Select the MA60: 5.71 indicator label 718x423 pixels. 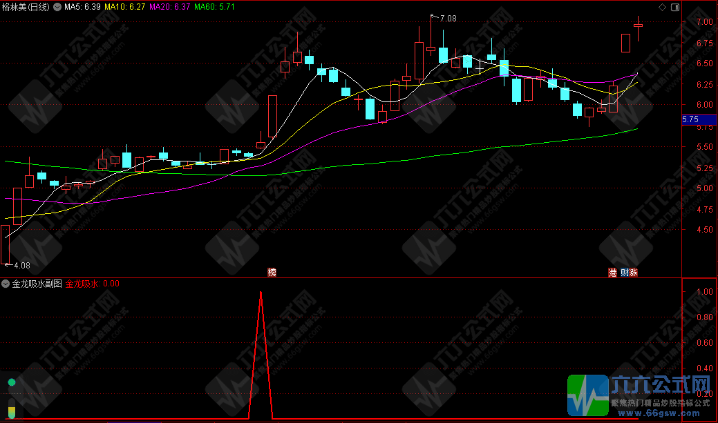click(214, 7)
